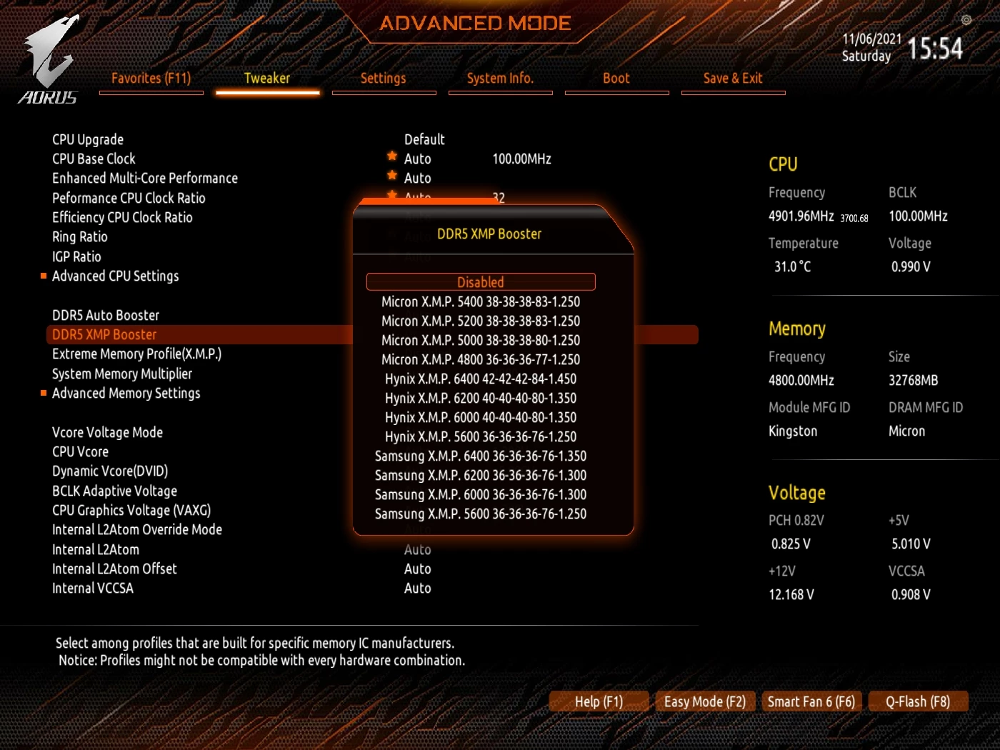Choose Micron X.M.P. 4800 36-36-36-77-1.250 profile
The height and width of the screenshot is (750, 1000).
481,359
